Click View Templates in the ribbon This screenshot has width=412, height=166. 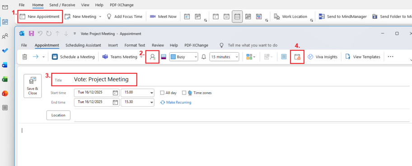point(363,57)
